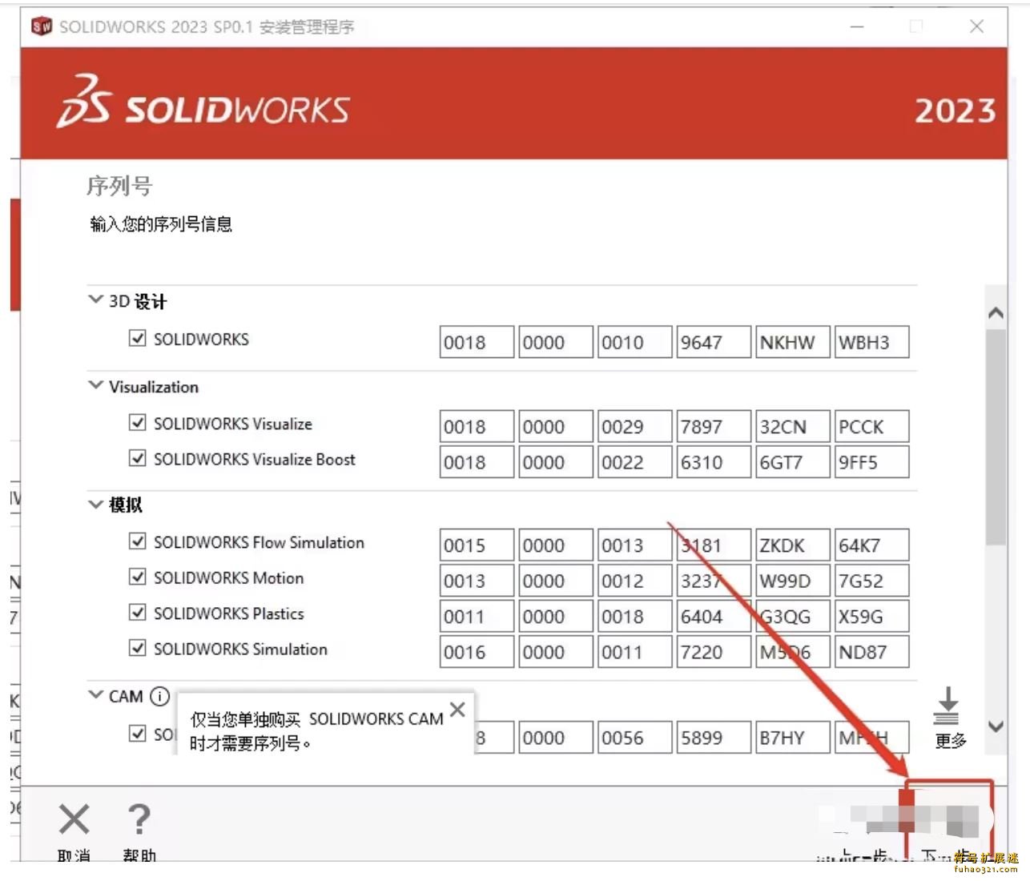The image size is (1030, 881).
Task: Click SOLIDWORKS serial field NKHW
Action: point(793,342)
